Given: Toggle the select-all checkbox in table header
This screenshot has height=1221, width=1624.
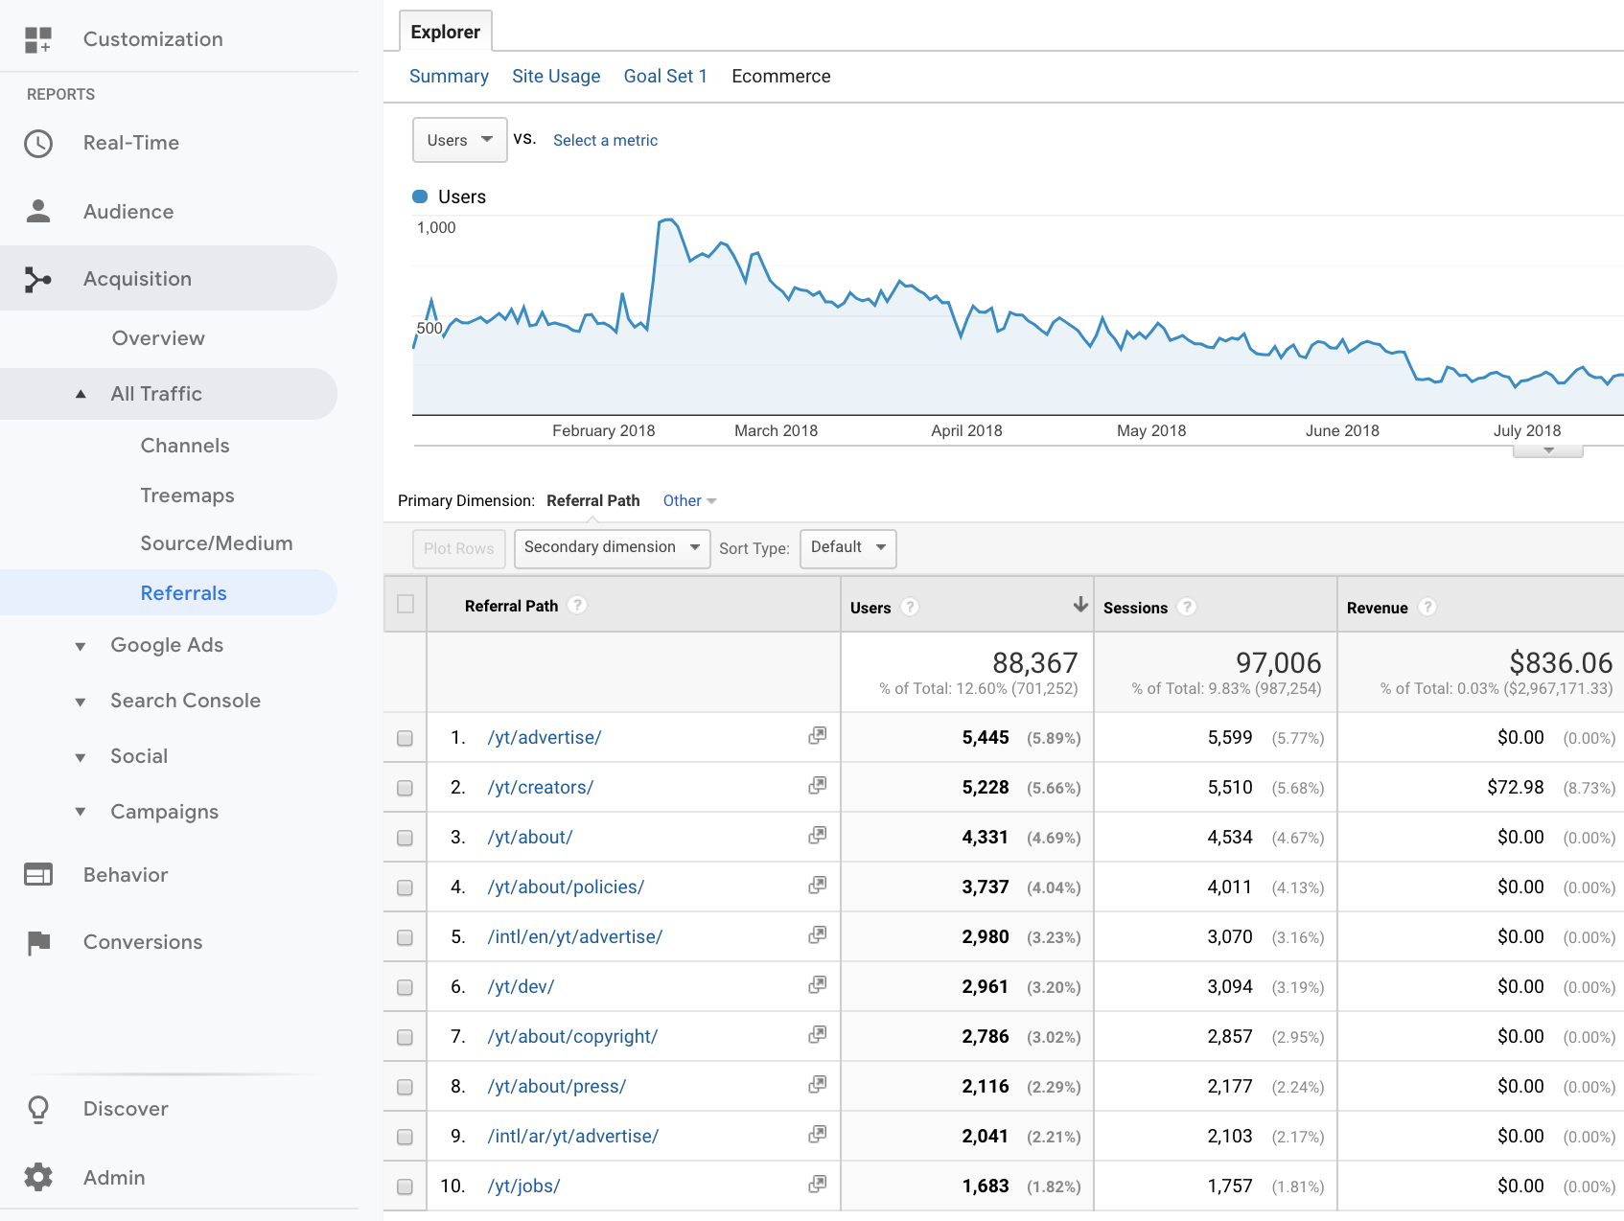Looking at the screenshot, I should [406, 604].
